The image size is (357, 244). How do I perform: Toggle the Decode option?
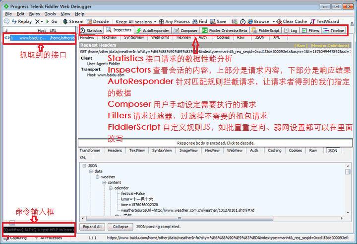(98, 21)
